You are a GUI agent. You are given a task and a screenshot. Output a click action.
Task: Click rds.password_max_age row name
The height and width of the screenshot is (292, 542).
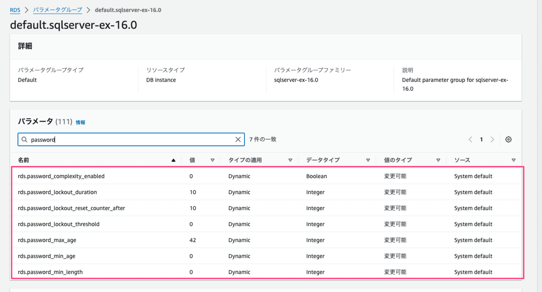[x=47, y=240]
